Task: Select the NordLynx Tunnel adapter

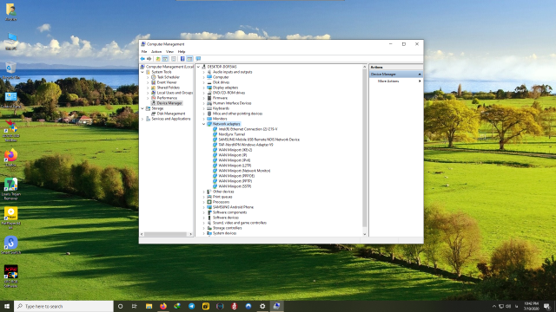Action: [x=232, y=134]
